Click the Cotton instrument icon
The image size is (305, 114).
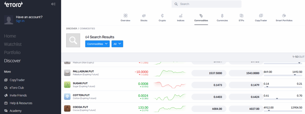(67, 97)
